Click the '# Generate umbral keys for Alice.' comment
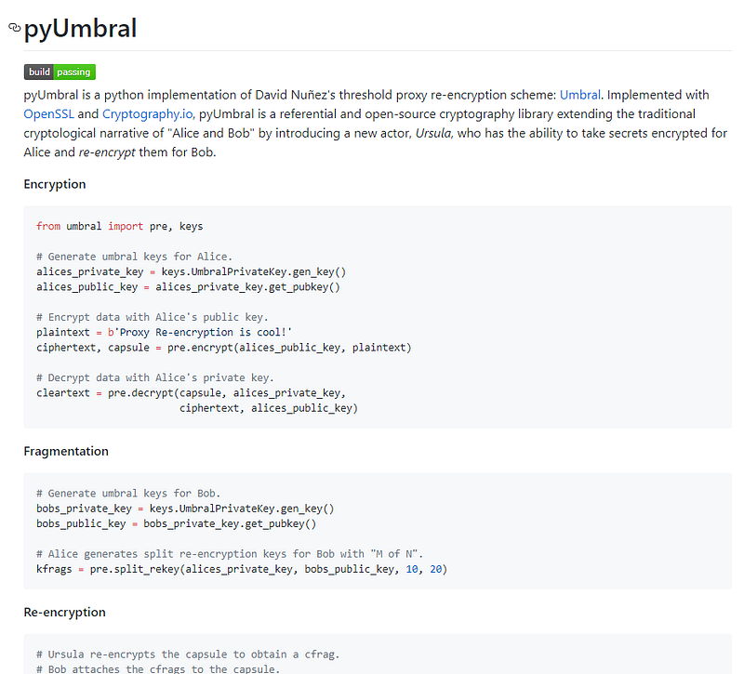Screen dimensions: 744x674 click(x=134, y=257)
